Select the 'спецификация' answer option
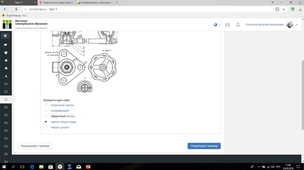Viewport: 304px width, 170px height. 46,110
